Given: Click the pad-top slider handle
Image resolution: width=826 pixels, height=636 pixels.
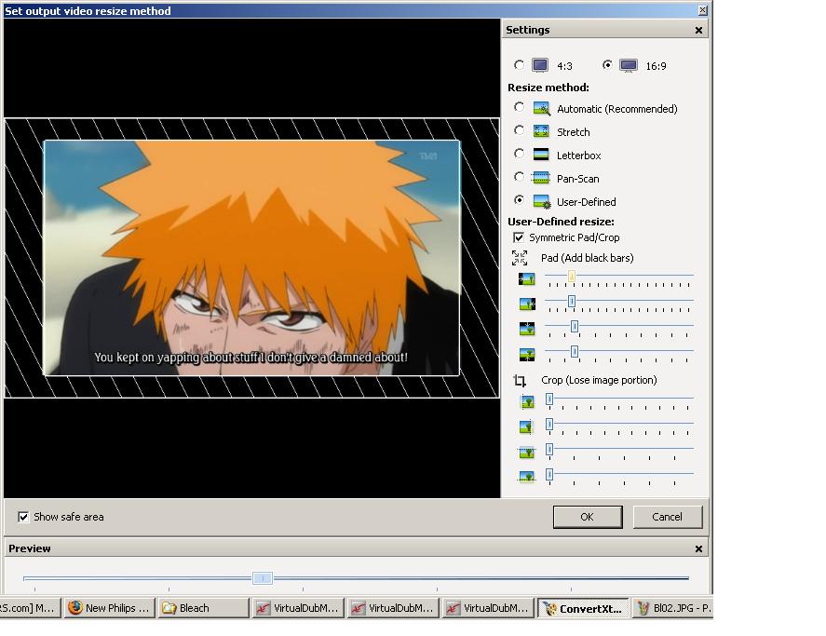Looking at the screenshot, I should pos(575,326).
